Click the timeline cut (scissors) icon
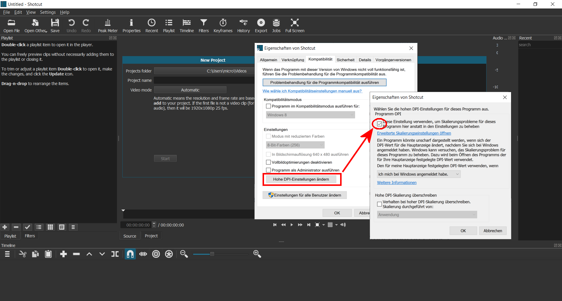Viewport: 562px width, 301px height. click(23, 254)
